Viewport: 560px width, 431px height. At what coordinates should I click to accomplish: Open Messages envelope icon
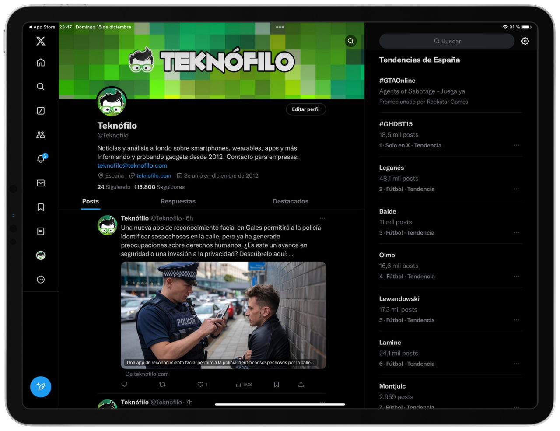[x=41, y=183]
